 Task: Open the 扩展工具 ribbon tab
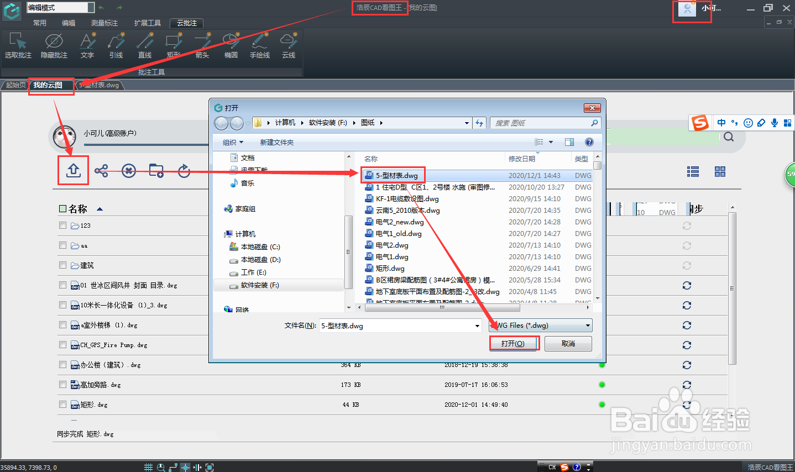[148, 23]
